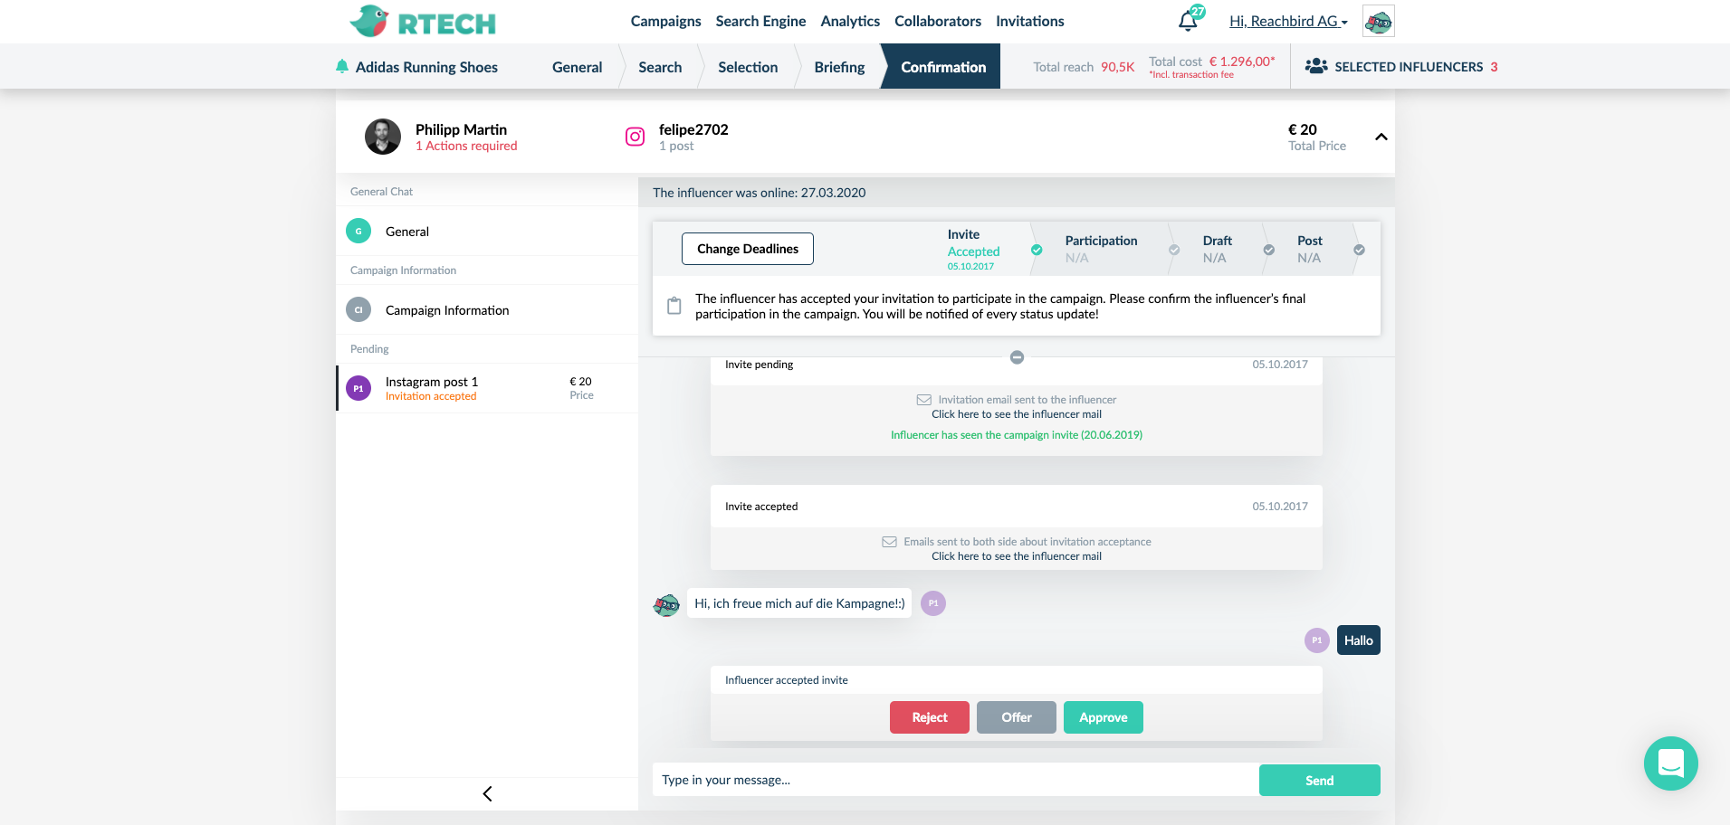Click the Post status step

(x=1309, y=249)
